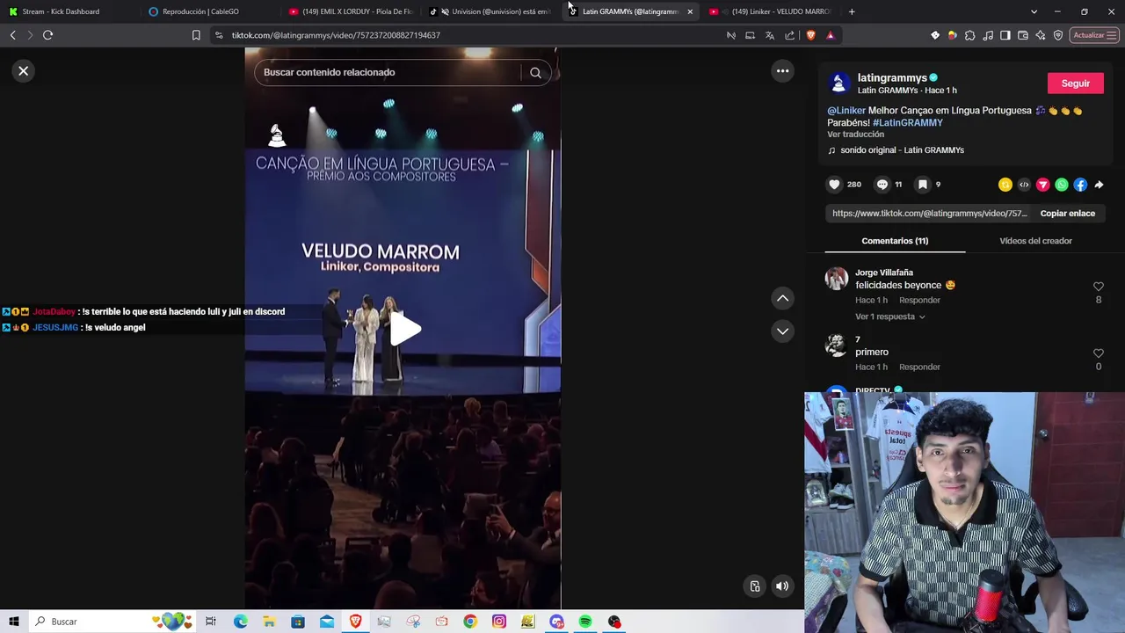Open comments via the speech bubble icon
The image size is (1125, 633).
coord(882,185)
